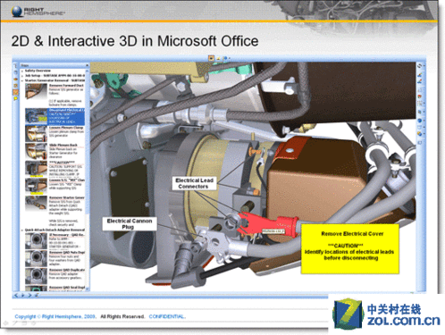Image resolution: width=445 pixels, height=335 pixels.
Task: Expand the Job Setup tree node
Action: (x=22, y=76)
